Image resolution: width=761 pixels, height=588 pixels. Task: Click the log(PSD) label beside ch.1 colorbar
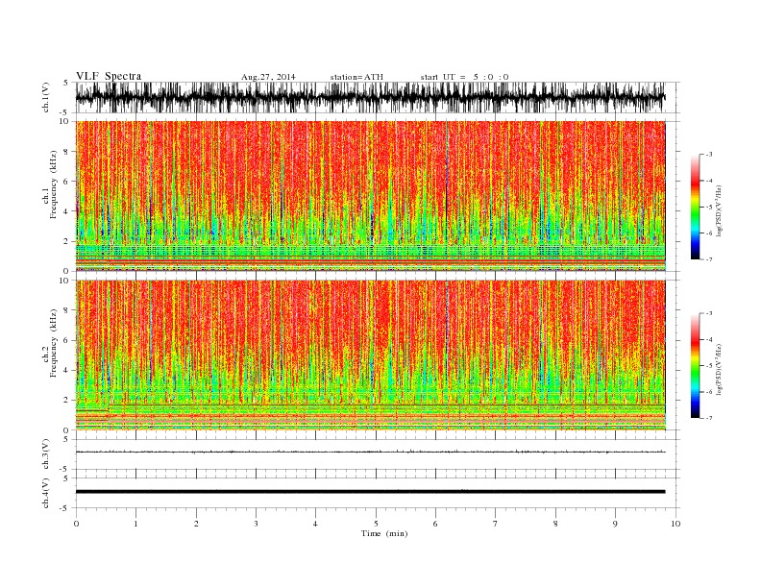click(719, 211)
